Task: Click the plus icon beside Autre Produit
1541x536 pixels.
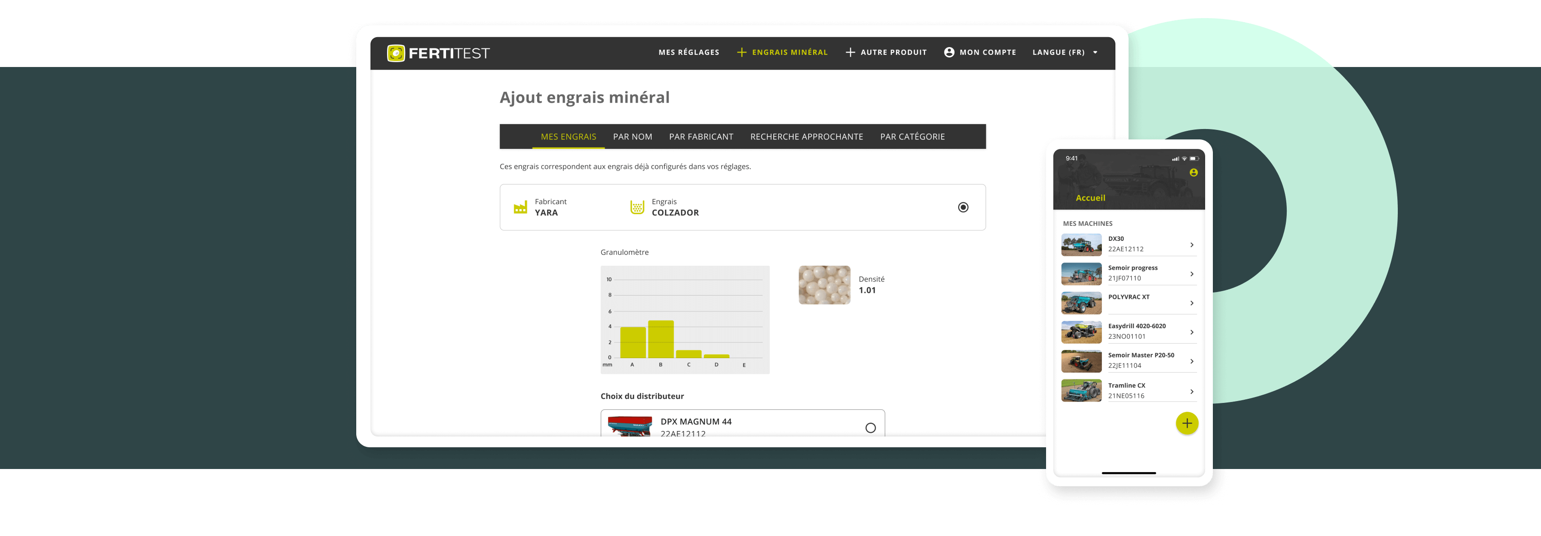Action: point(850,53)
